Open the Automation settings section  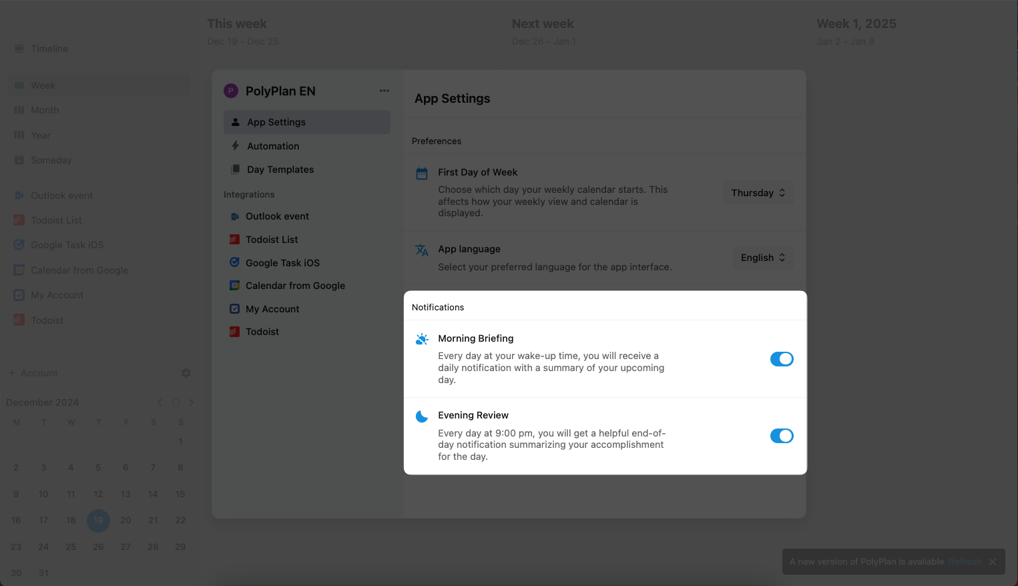tap(273, 146)
